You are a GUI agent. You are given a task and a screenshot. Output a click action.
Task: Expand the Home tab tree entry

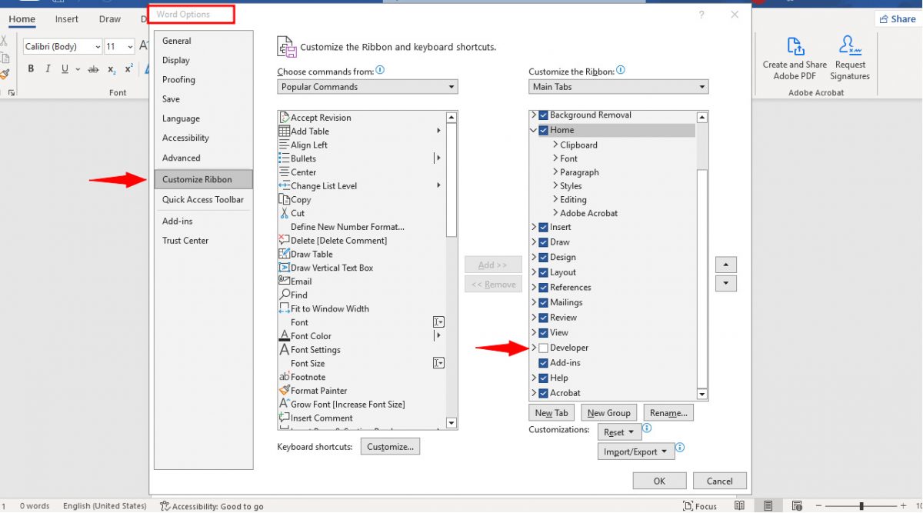(534, 129)
